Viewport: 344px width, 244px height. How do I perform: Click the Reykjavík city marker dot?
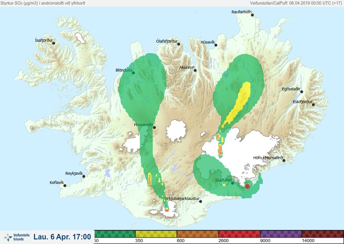tap(84, 177)
